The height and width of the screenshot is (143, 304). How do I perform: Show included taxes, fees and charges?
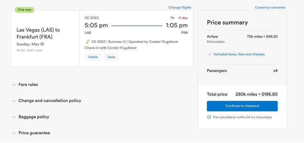(x=239, y=54)
